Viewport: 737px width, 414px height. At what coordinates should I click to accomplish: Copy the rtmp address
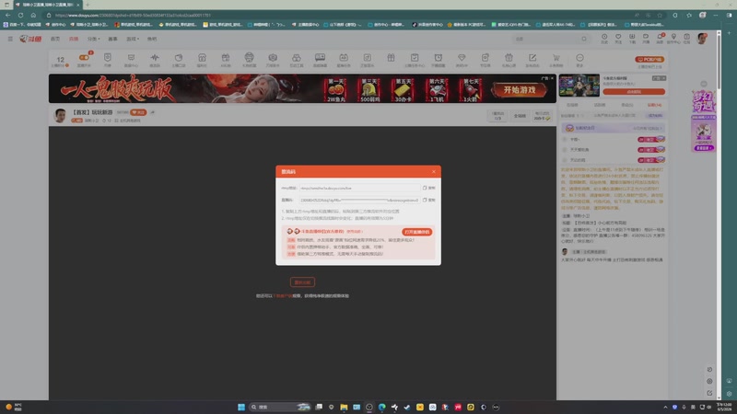(x=428, y=188)
